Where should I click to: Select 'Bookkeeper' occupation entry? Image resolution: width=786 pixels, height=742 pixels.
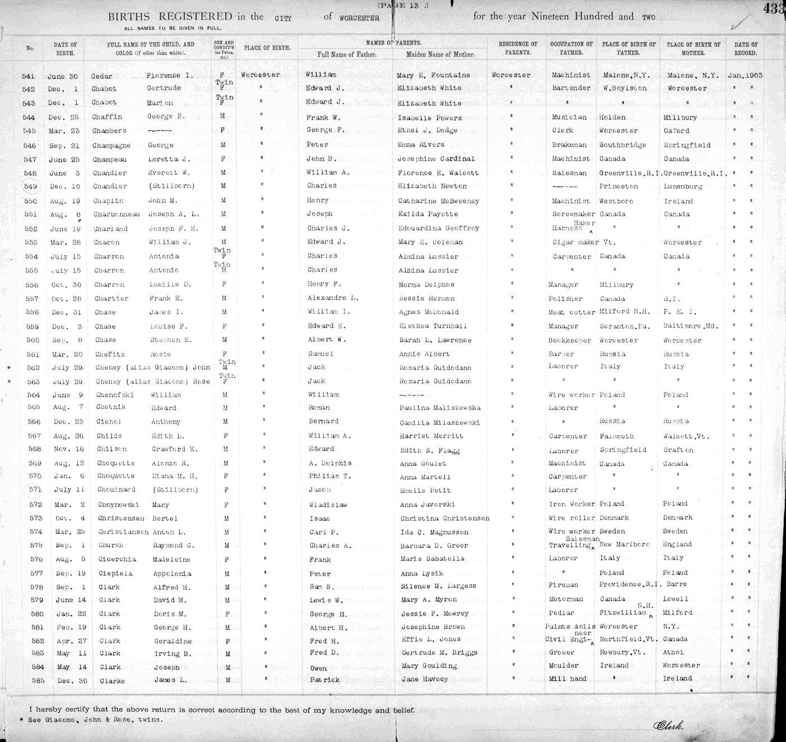pyautogui.click(x=569, y=341)
